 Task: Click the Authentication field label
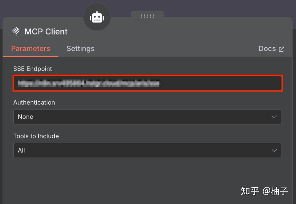[x=34, y=102]
